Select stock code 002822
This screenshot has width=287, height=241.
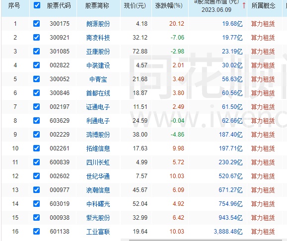tap(60, 65)
